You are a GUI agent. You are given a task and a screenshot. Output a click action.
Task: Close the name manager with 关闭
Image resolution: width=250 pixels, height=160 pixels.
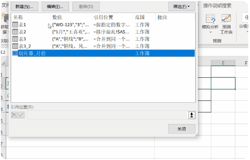181,129
